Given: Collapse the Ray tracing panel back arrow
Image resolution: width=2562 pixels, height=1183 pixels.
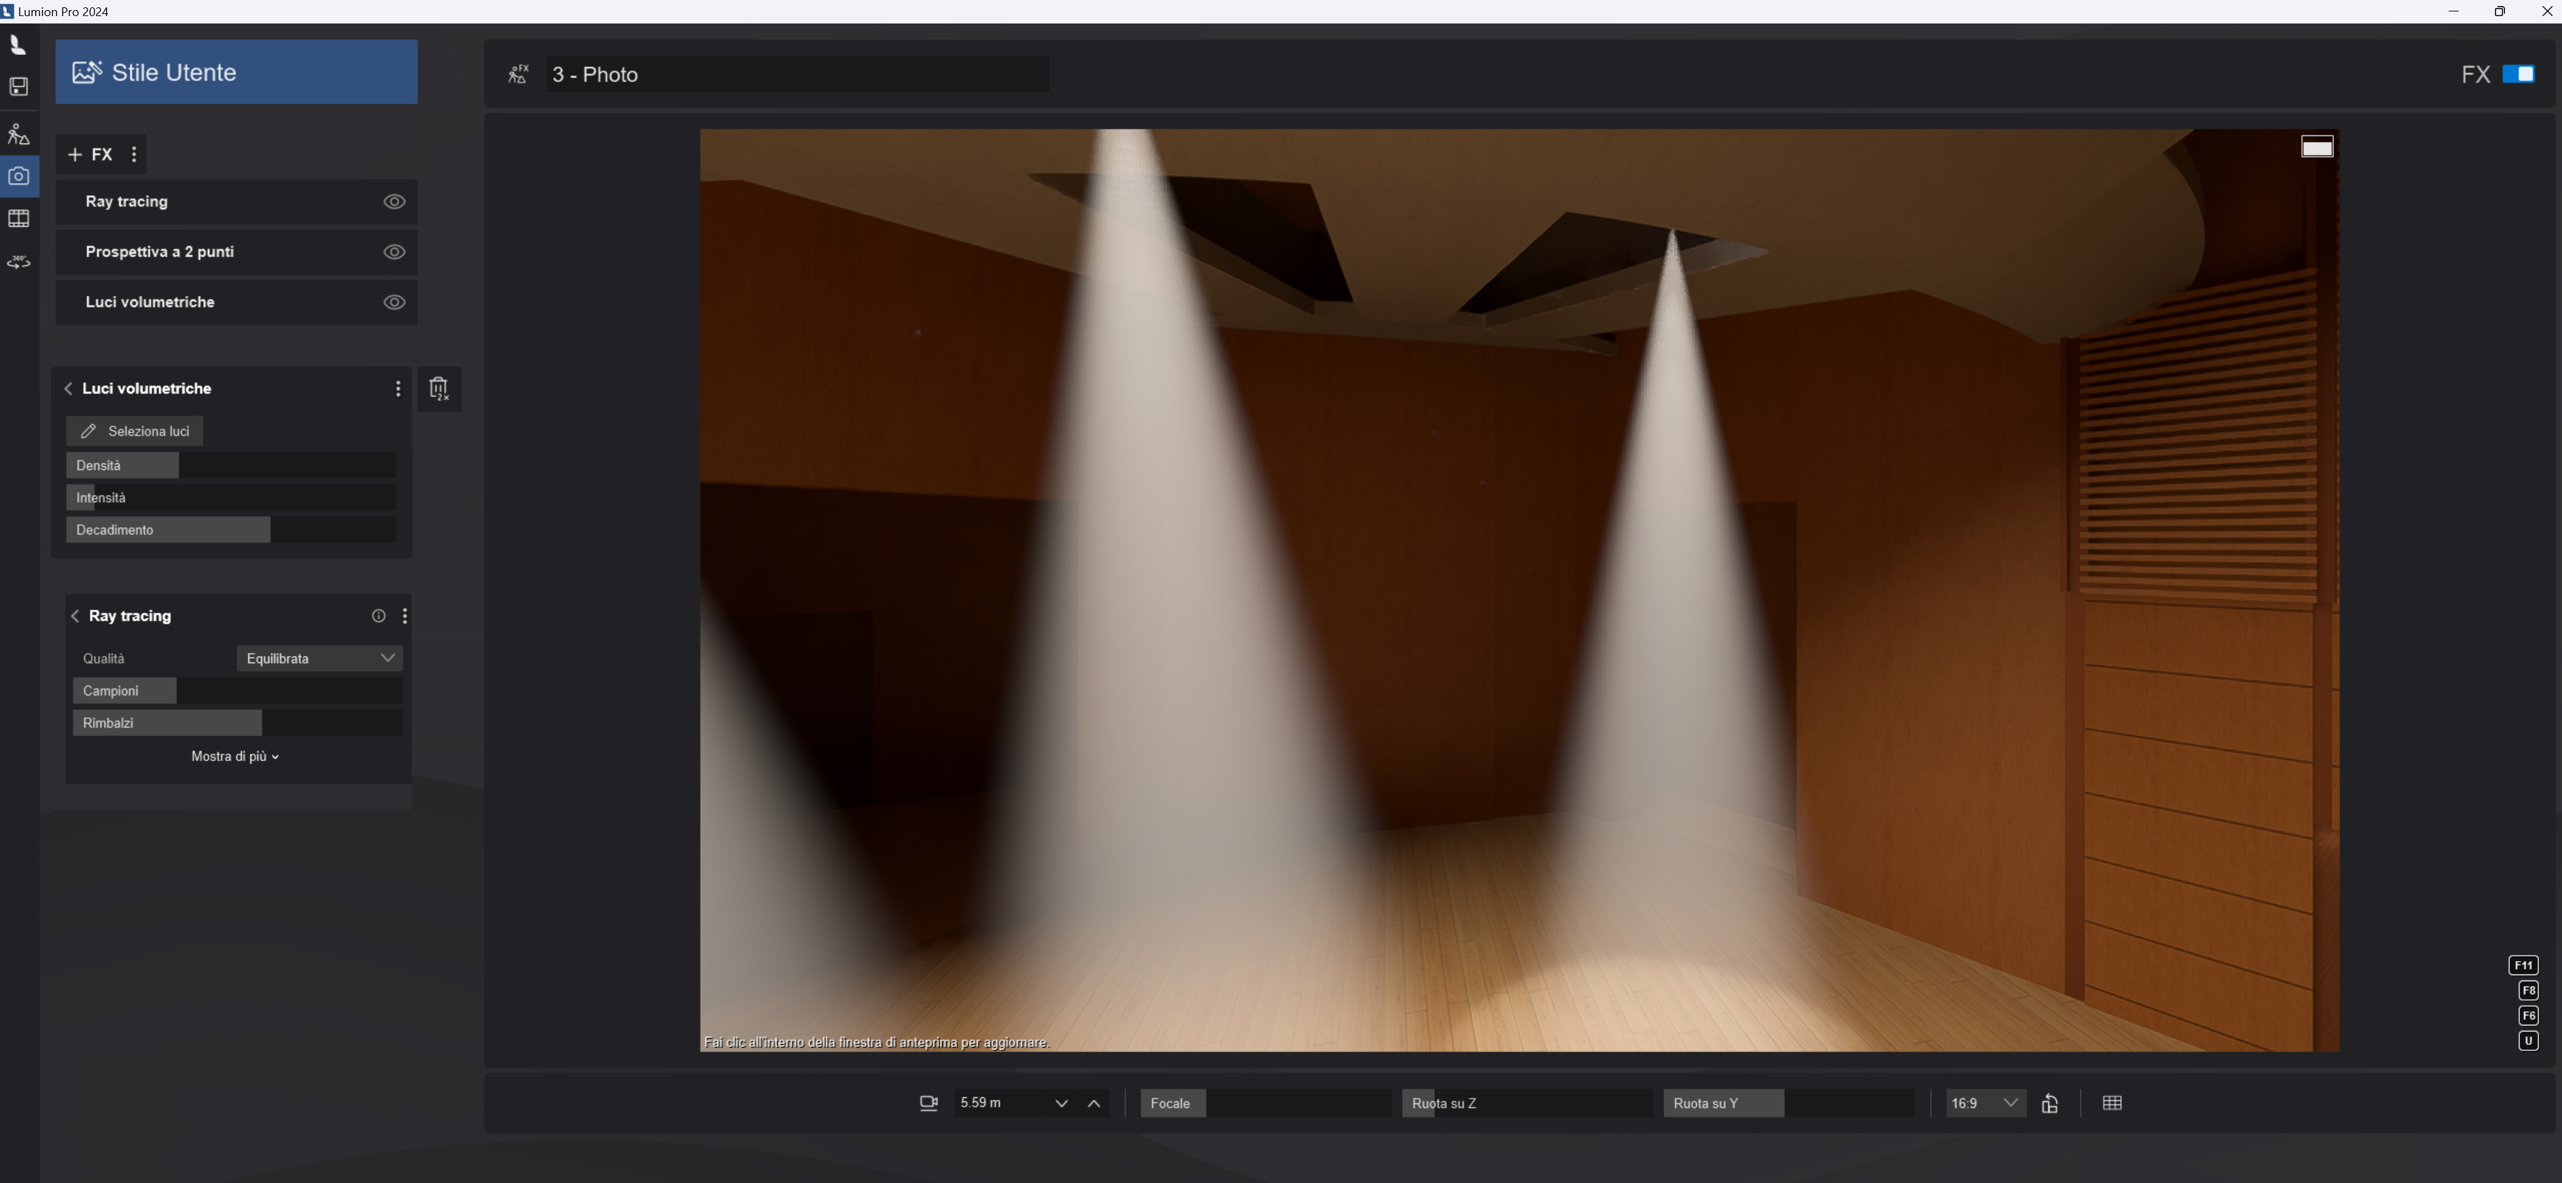Looking at the screenshot, I should [76, 617].
